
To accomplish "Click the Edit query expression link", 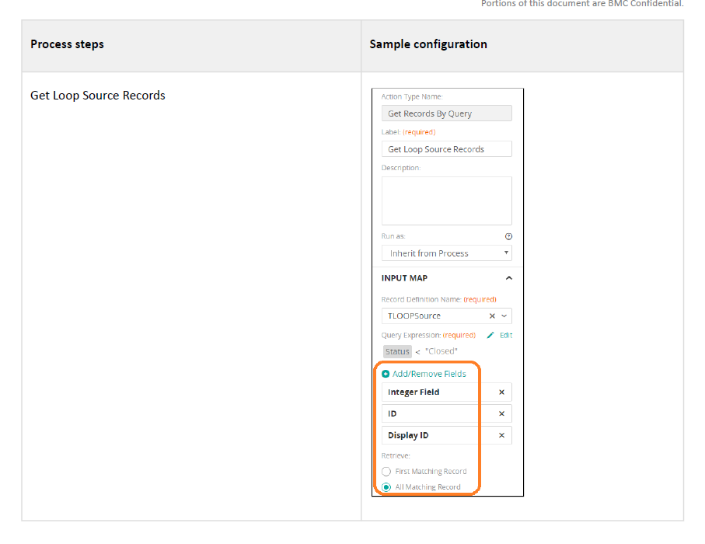I will 506,335.
